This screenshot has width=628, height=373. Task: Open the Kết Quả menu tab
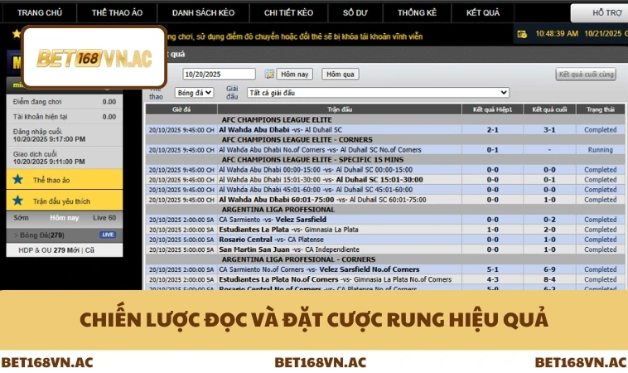point(482,13)
